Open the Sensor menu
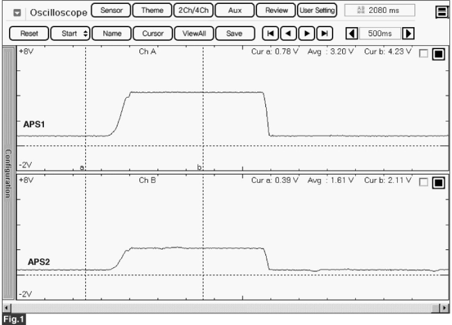 pos(111,10)
